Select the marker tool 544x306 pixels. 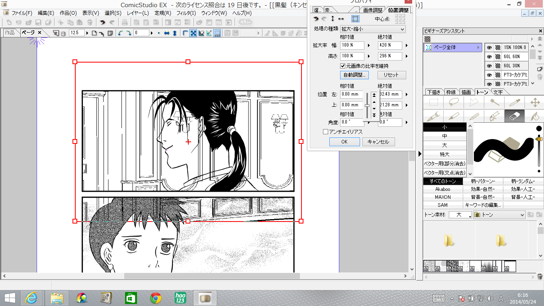click(x=454, y=116)
